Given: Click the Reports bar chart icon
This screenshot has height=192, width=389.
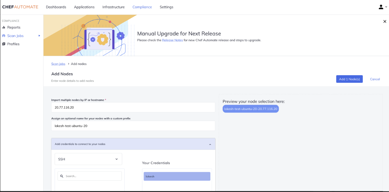Looking at the screenshot, I should (x=4, y=28).
